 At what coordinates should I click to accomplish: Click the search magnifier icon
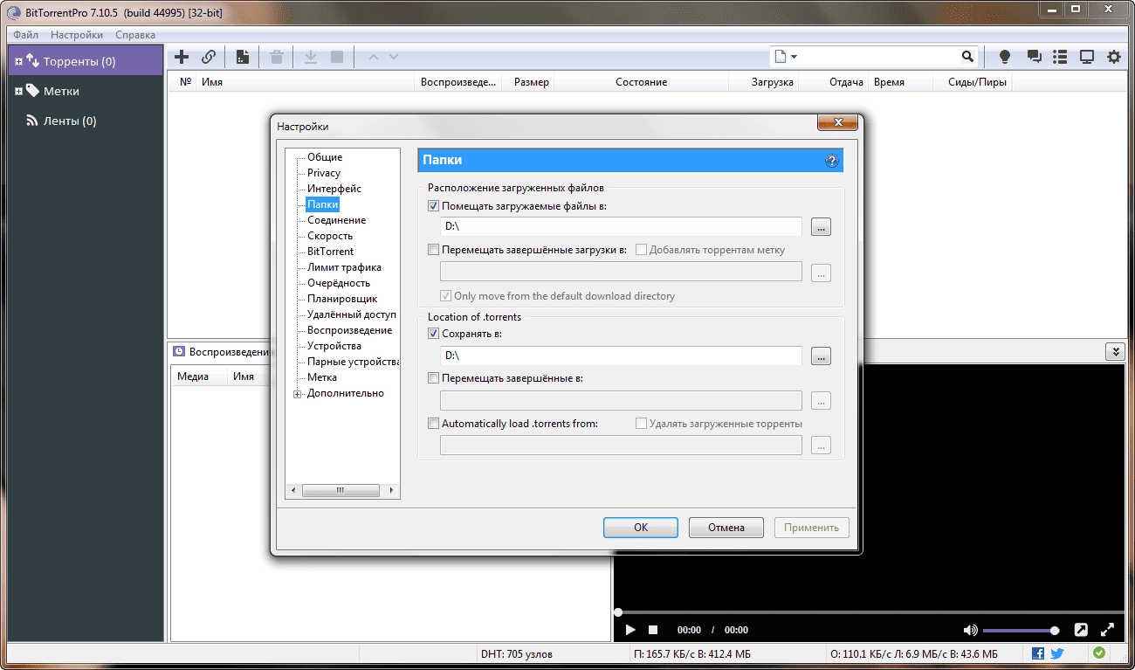tap(967, 57)
